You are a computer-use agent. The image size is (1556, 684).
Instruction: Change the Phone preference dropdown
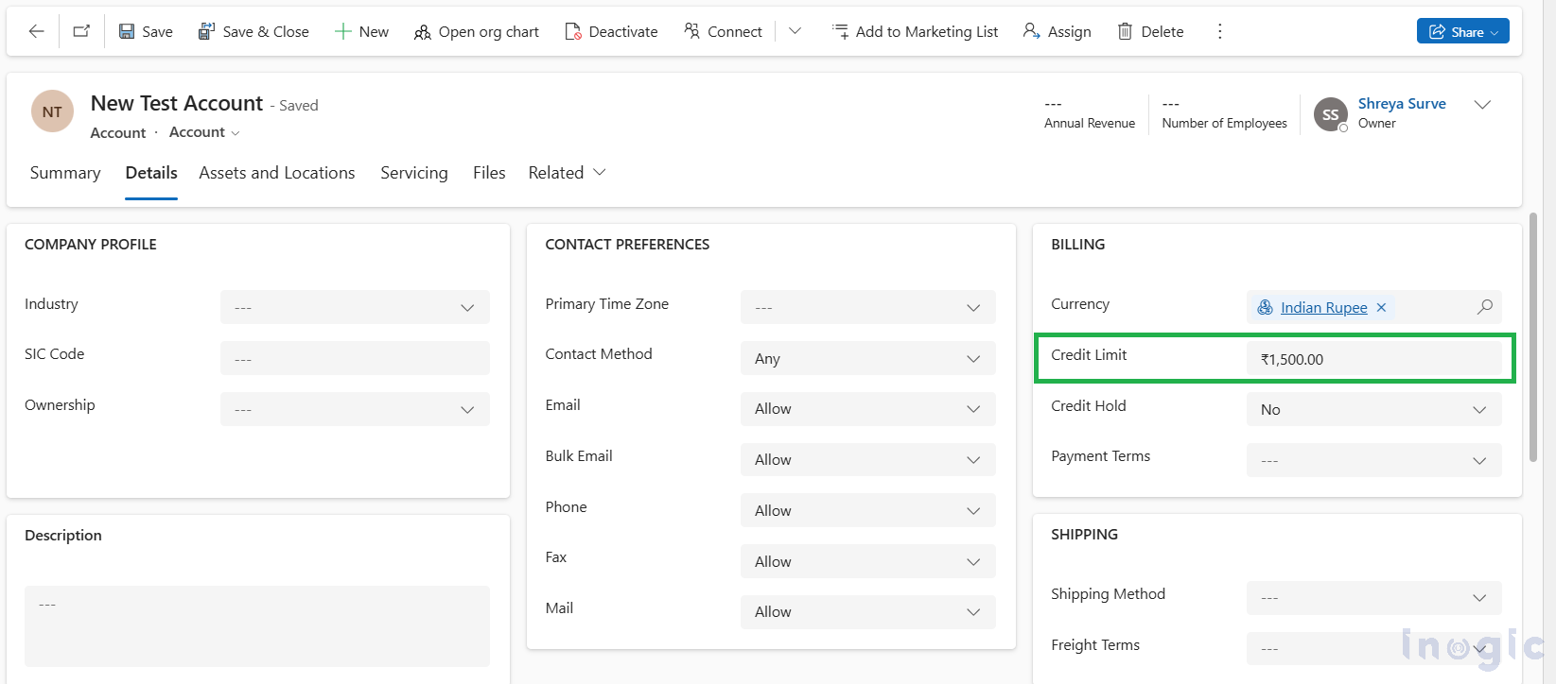[868, 510]
